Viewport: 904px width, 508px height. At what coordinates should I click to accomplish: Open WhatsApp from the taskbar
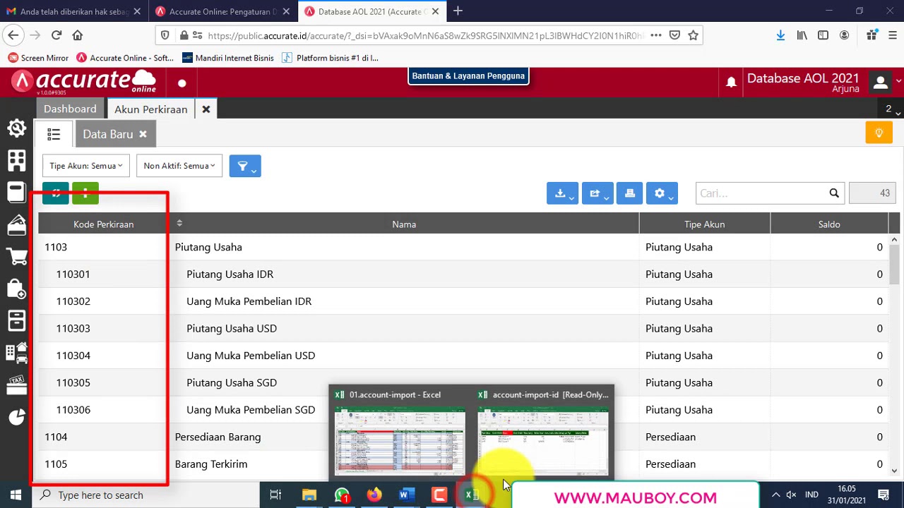tap(342, 495)
